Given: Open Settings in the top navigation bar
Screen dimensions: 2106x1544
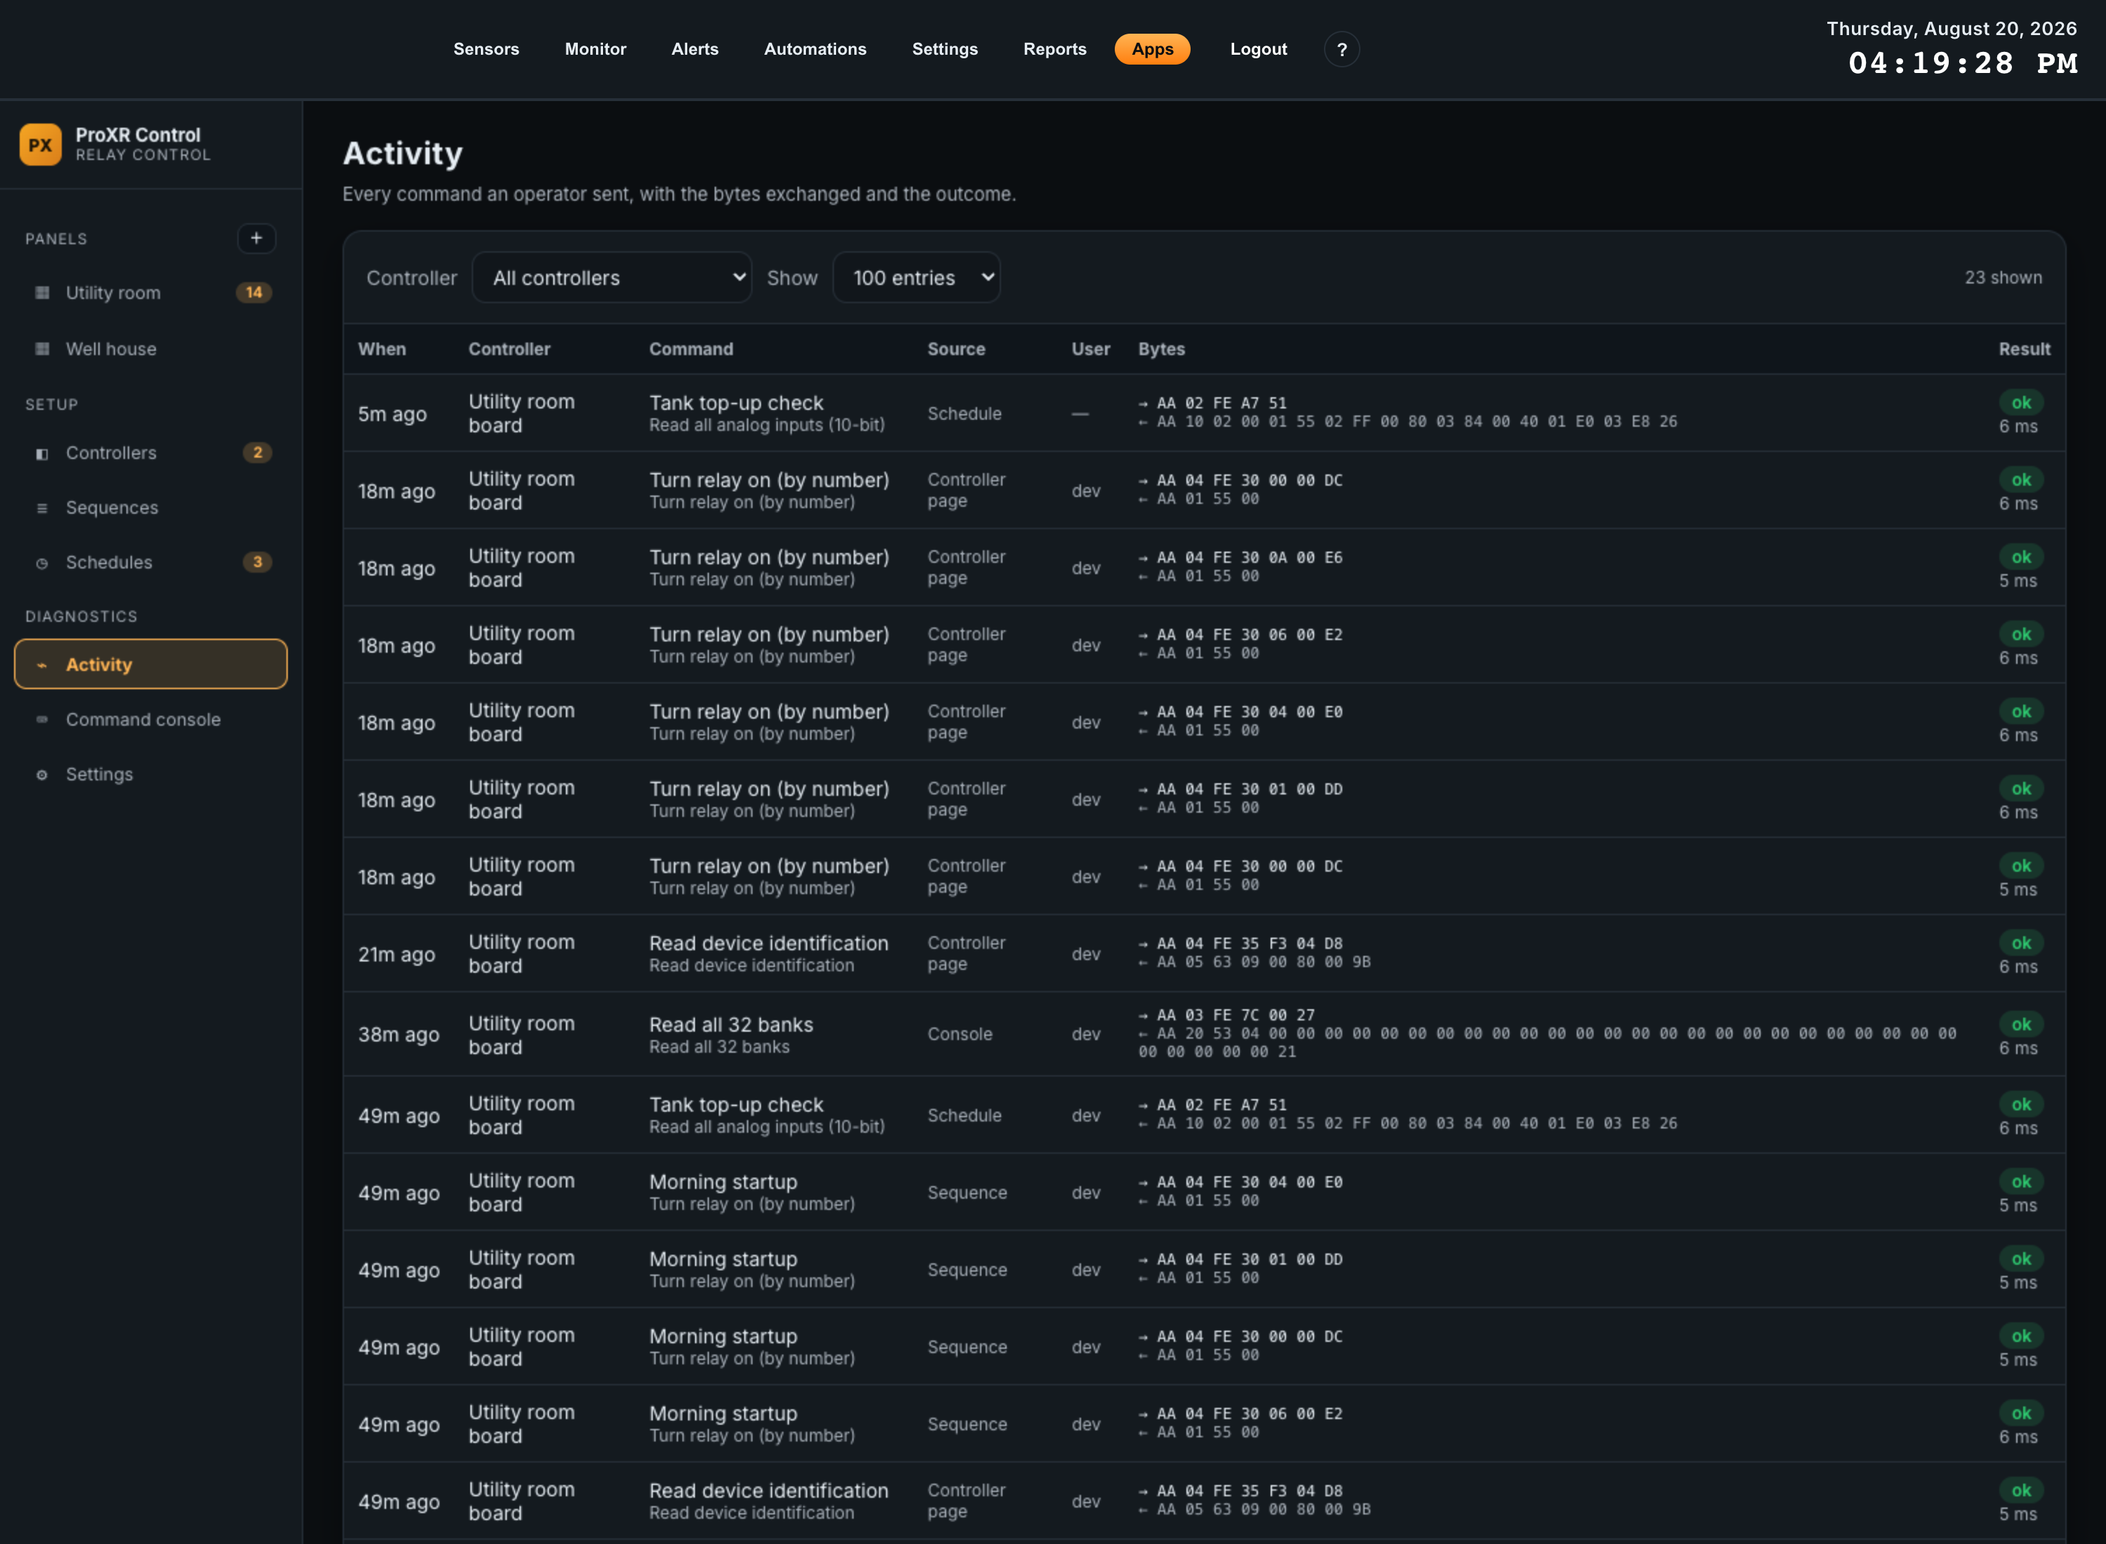Looking at the screenshot, I should [x=945, y=50].
